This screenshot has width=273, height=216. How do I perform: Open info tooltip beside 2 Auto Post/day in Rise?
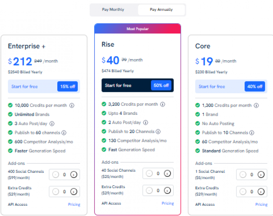click(x=145, y=122)
